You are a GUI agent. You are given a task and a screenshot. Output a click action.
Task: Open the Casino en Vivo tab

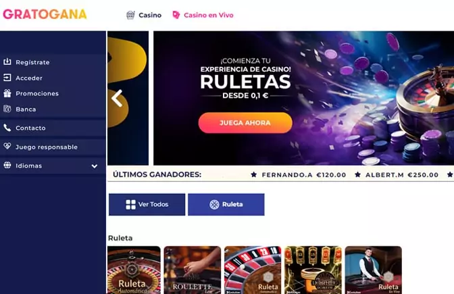pyautogui.click(x=209, y=15)
